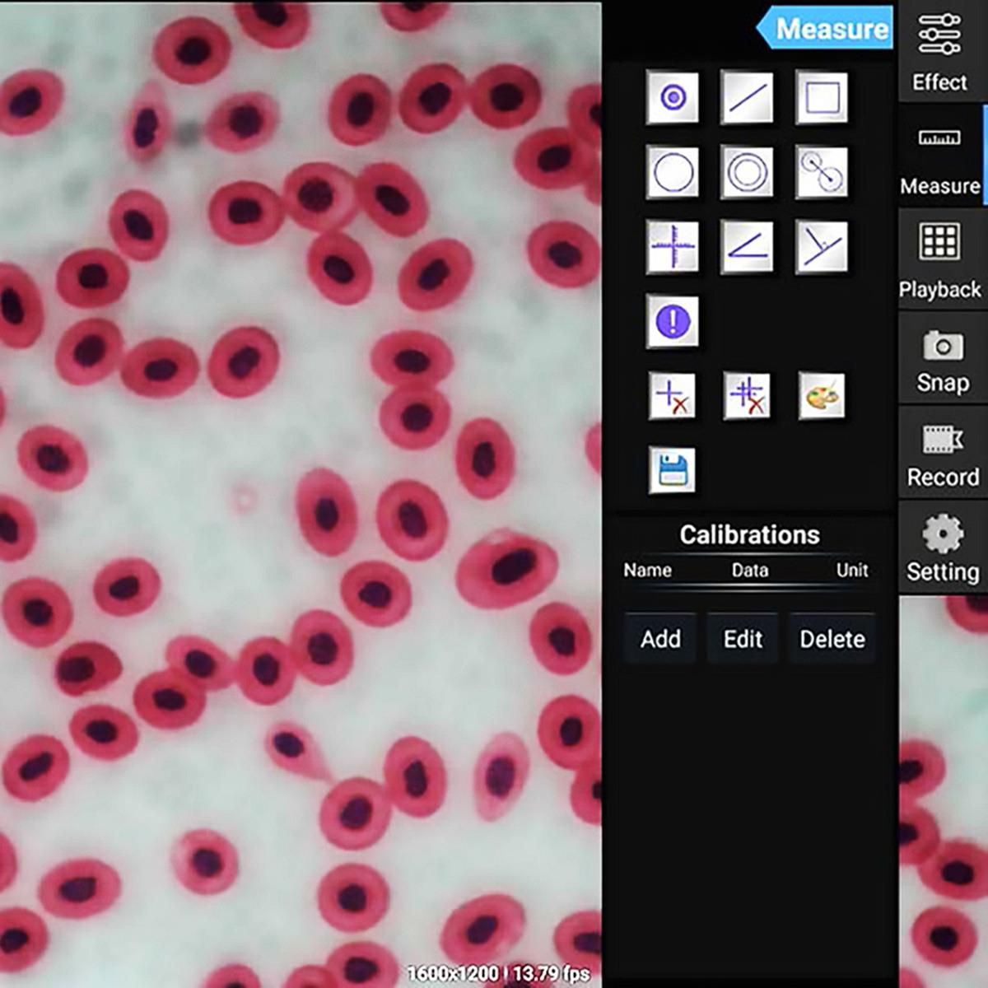Add a new calibration
Screen dimensions: 988x988
(660, 639)
